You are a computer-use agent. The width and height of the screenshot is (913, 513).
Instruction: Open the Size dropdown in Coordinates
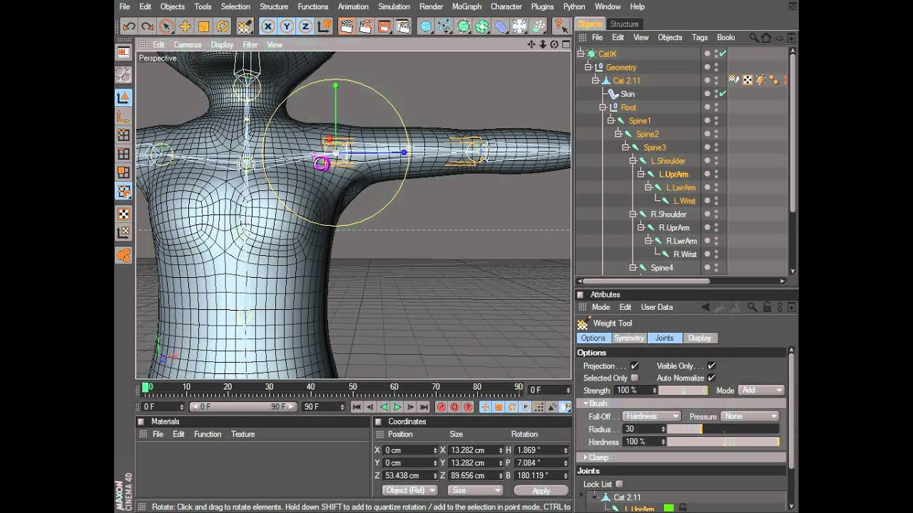475,490
